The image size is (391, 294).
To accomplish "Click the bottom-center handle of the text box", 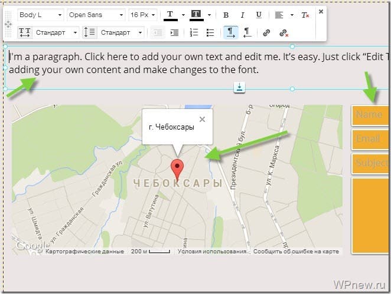I will coord(292,89).
